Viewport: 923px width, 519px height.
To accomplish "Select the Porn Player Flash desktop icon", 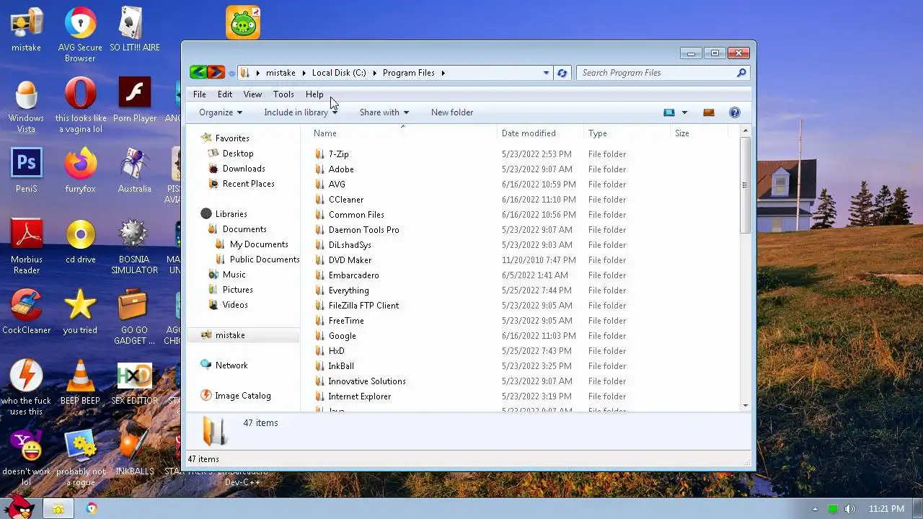I will 134,99.
